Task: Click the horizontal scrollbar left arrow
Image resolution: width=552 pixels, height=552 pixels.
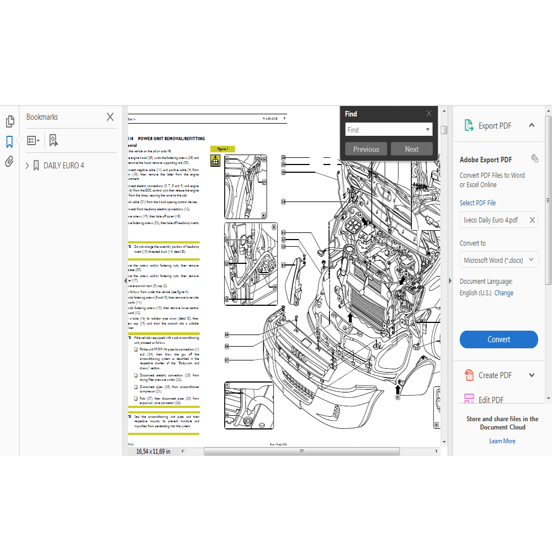Action: [182, 452]
